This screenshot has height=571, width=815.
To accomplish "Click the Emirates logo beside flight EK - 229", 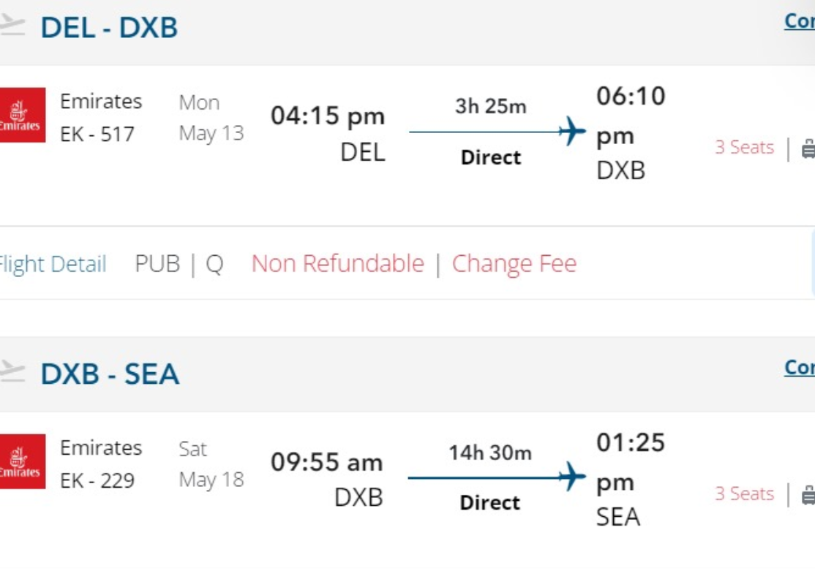I will point(21,461).
